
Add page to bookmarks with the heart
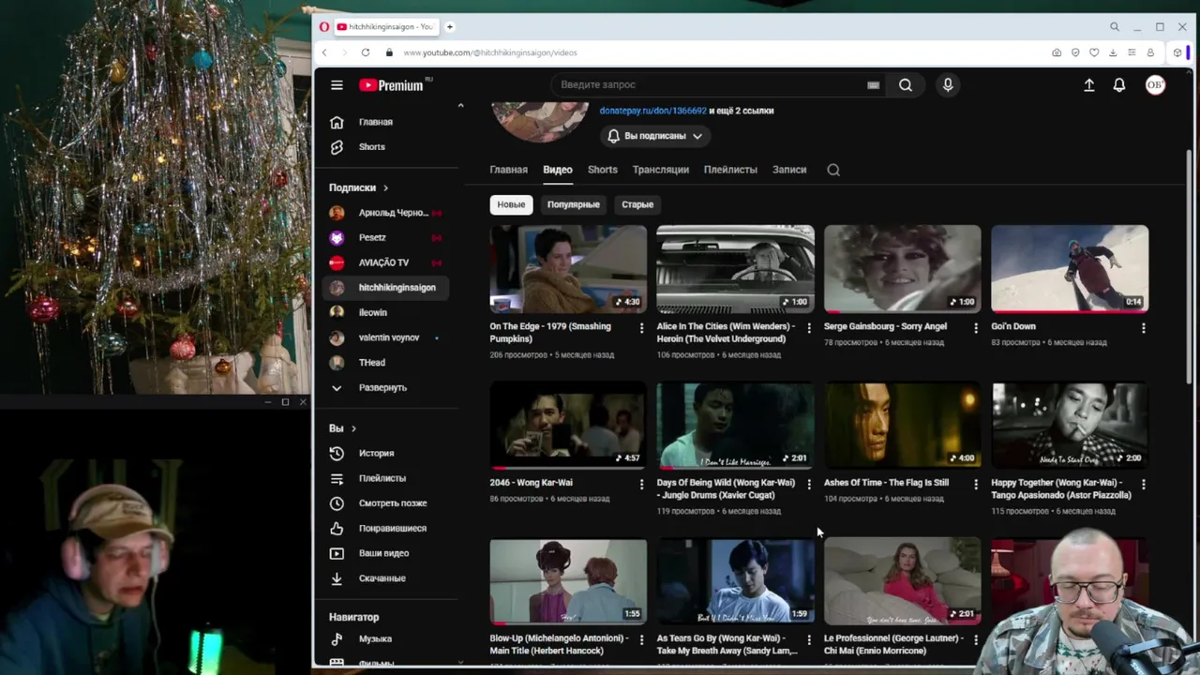point(1093,52)
